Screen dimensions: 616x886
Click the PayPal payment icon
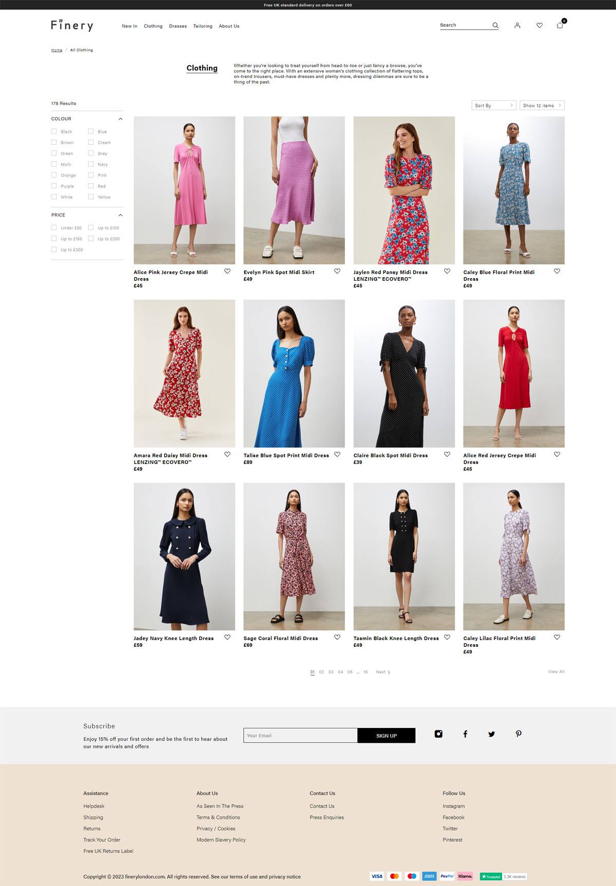coord(447,876)
